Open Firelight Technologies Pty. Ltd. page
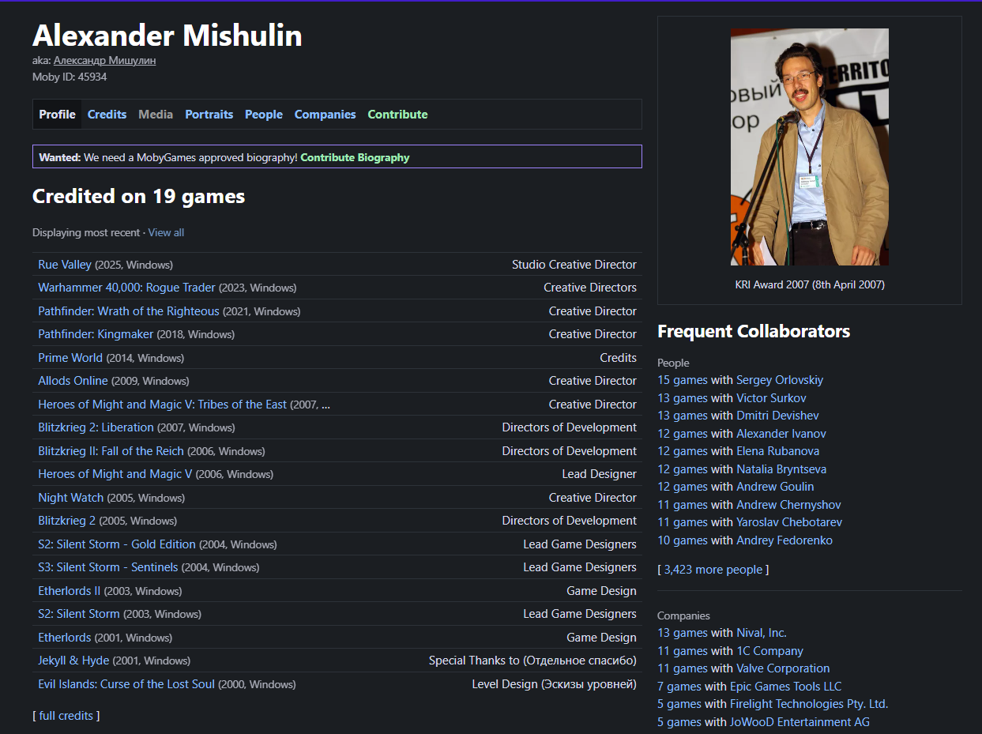 tap(809, 704)
